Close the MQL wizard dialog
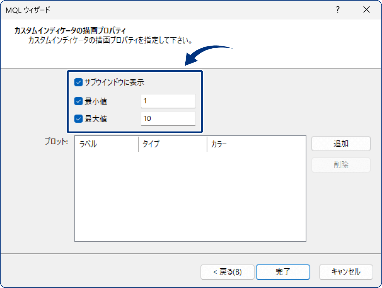 [x=366, y=10]
